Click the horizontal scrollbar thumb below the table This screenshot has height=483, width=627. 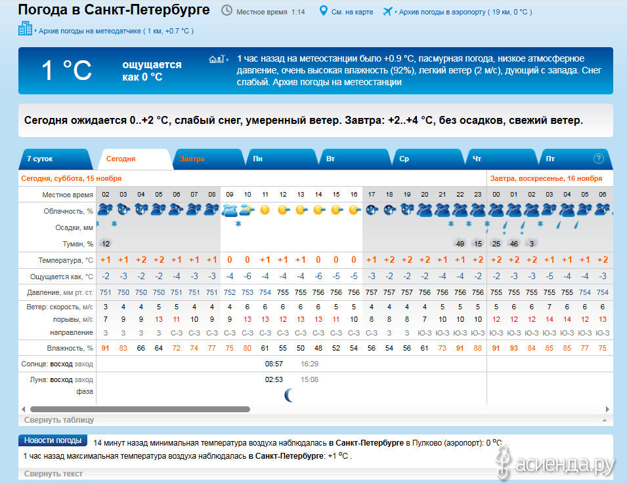139,409
